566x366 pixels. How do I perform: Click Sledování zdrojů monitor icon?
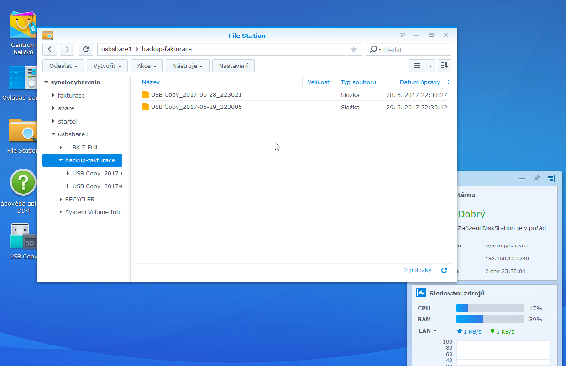(x=421, y=293)
